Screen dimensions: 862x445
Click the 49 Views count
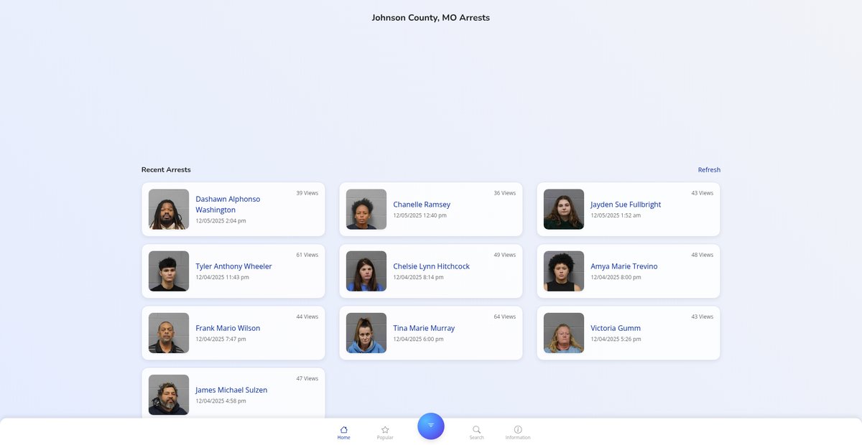505,255
